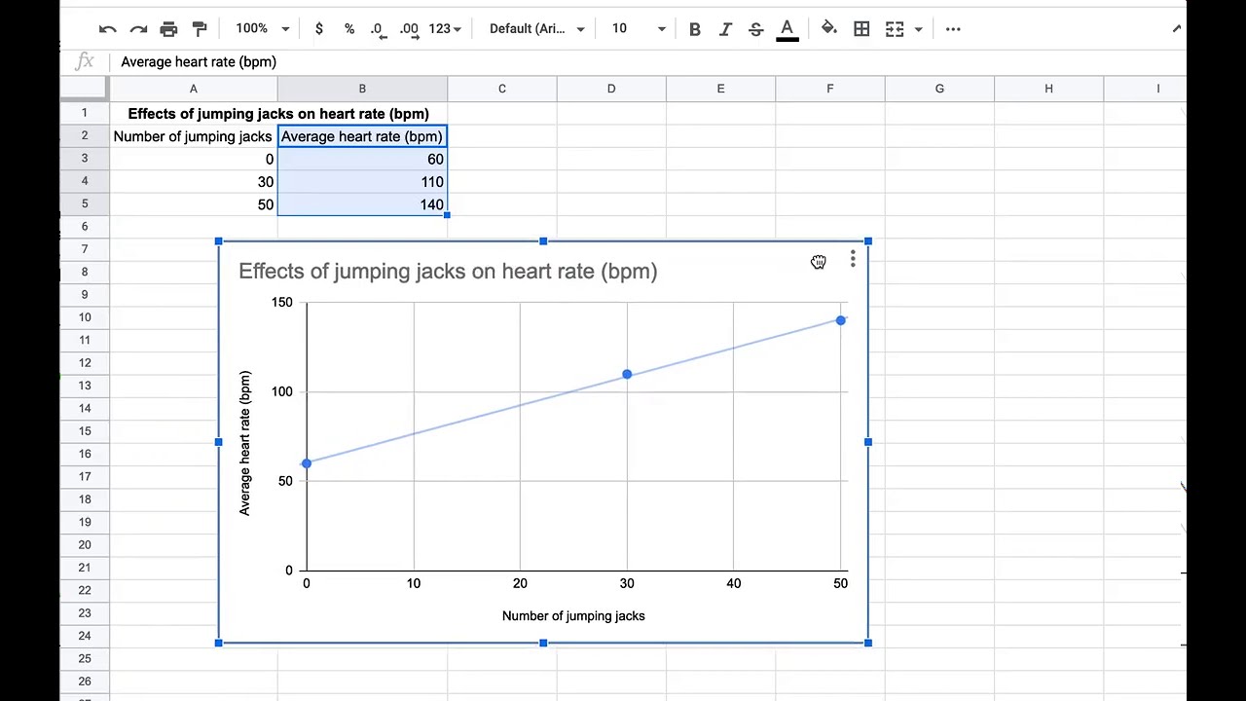Click the vertical axis label 100
Image resolution: width=1246 pixels, height=701 pixels.
tap(281, 391)
